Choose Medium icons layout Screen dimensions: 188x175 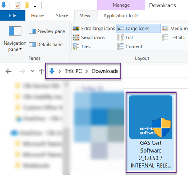point(175,29)
